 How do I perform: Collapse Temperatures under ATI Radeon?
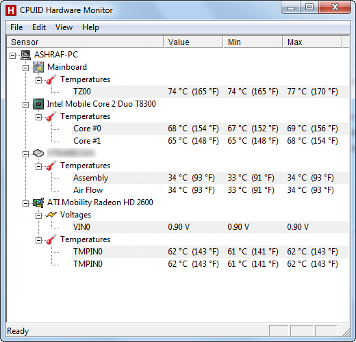(x=39, y=240)
